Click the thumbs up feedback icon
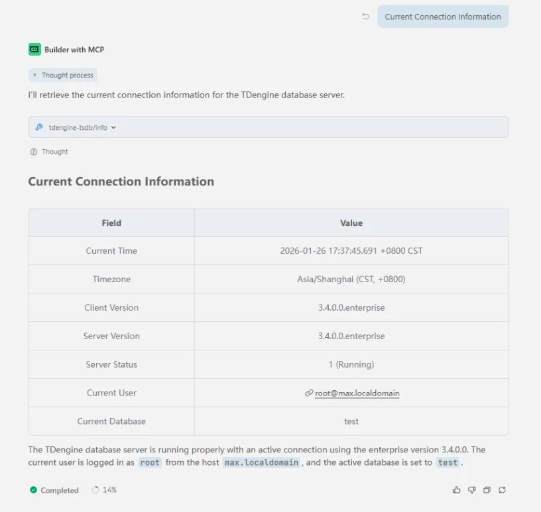The image size is (541, 512). pos(456,490)
